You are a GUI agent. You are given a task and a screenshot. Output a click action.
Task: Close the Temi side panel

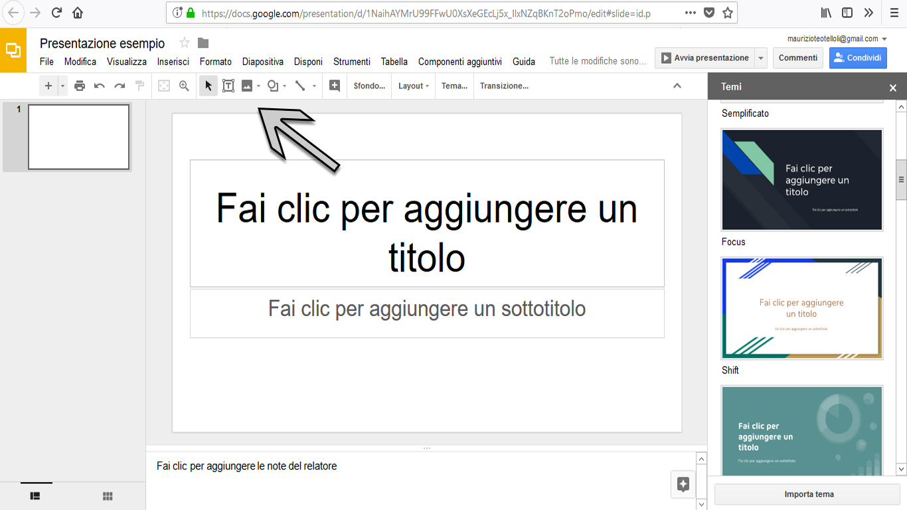pyautogui.click(x=893, y=88)
